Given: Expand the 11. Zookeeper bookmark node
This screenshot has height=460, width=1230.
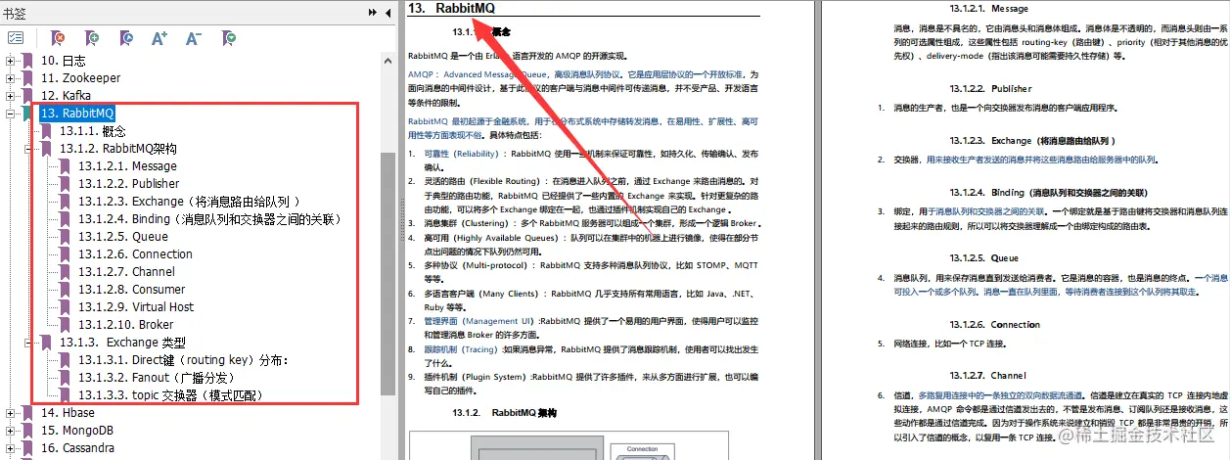Looking at the screenshot, I should point(11,78).
